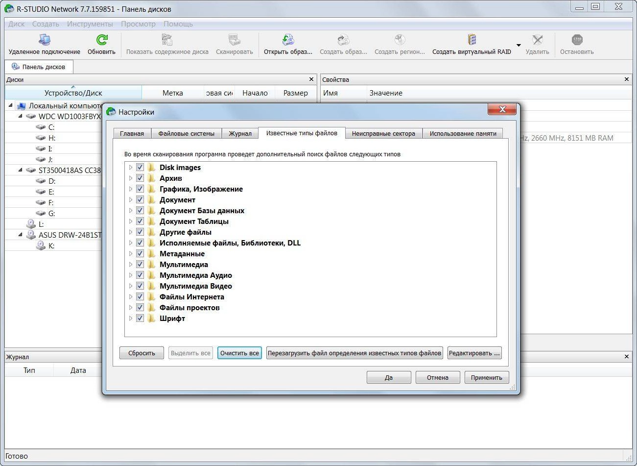Click the Удалить toolbar icon

[537, 40]
